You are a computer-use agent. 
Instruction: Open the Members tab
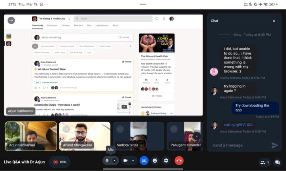(x=78, y=25)
